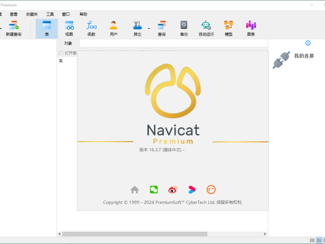Screen dimensions: 325x244
Task: Select the Table (表) toolbar icon
Action: pyautogui.click(x=47, y=29)
